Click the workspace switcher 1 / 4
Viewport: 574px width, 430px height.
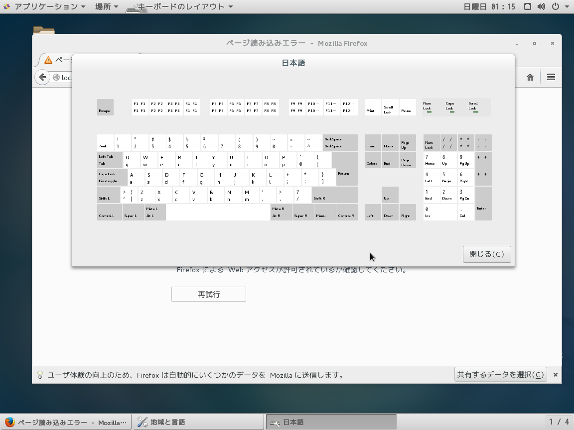[559, 423]
